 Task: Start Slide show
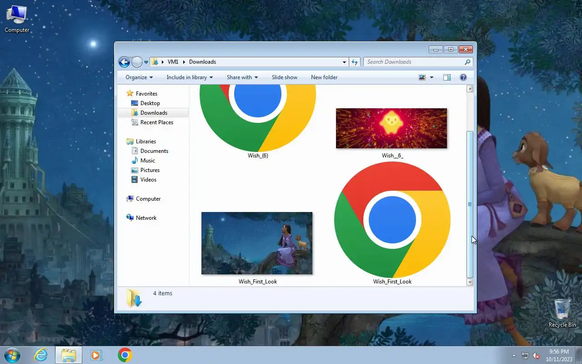click(x=285, y=77)
